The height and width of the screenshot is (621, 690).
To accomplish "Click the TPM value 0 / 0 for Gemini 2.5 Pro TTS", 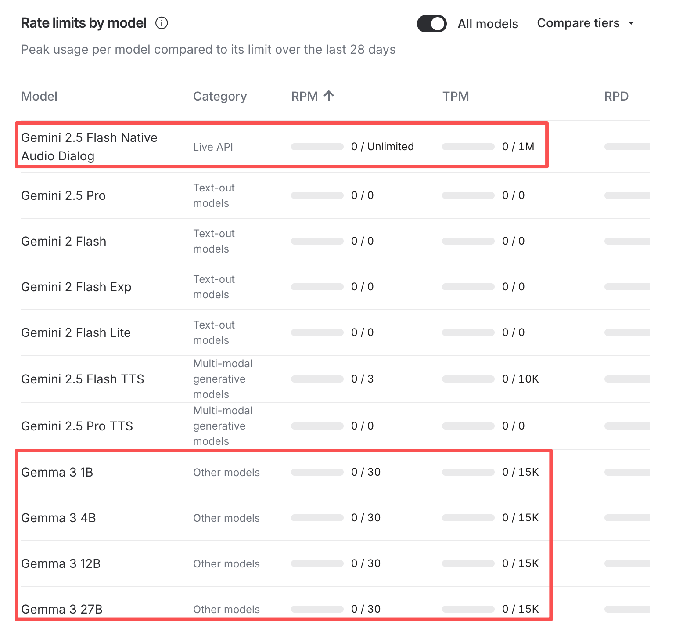I will click(x=514, y=426).
